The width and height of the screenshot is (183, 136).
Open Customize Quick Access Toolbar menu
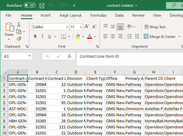[74, 5]
